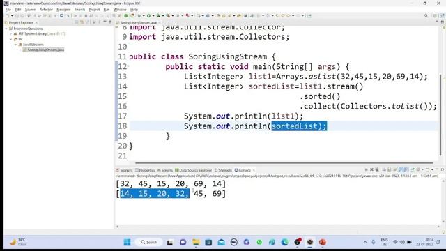Viewport: 446px width, 251px height.
Task: Toggle Link with Editor in Project Explorer
Action: pos(82,22)
